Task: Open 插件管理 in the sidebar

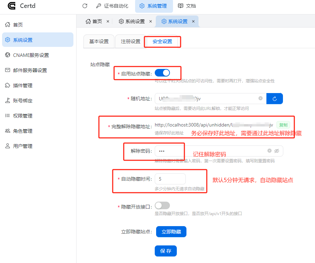Action: click(23, 85)
